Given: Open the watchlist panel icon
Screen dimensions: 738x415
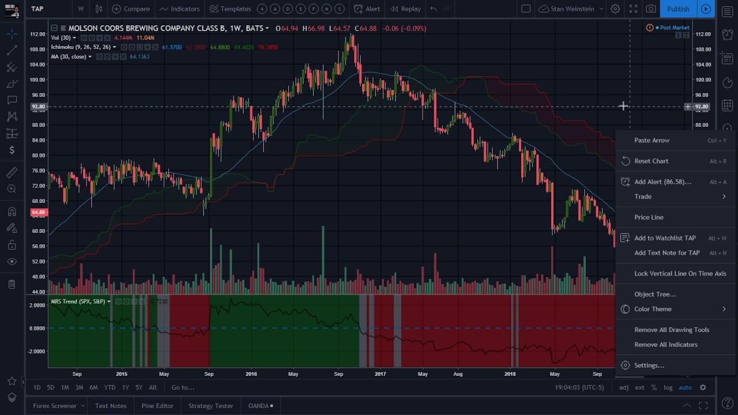Looking at the screenshot, I should (727, 12).
